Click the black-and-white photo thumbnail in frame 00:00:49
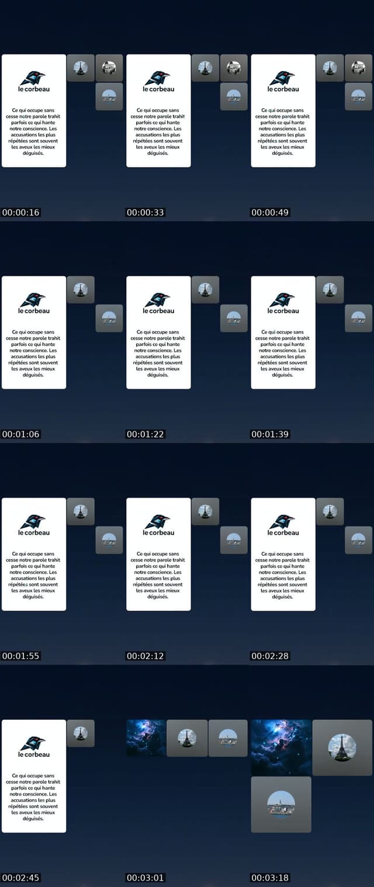Screen dimensions: 374x887 [x=358, y=68]
